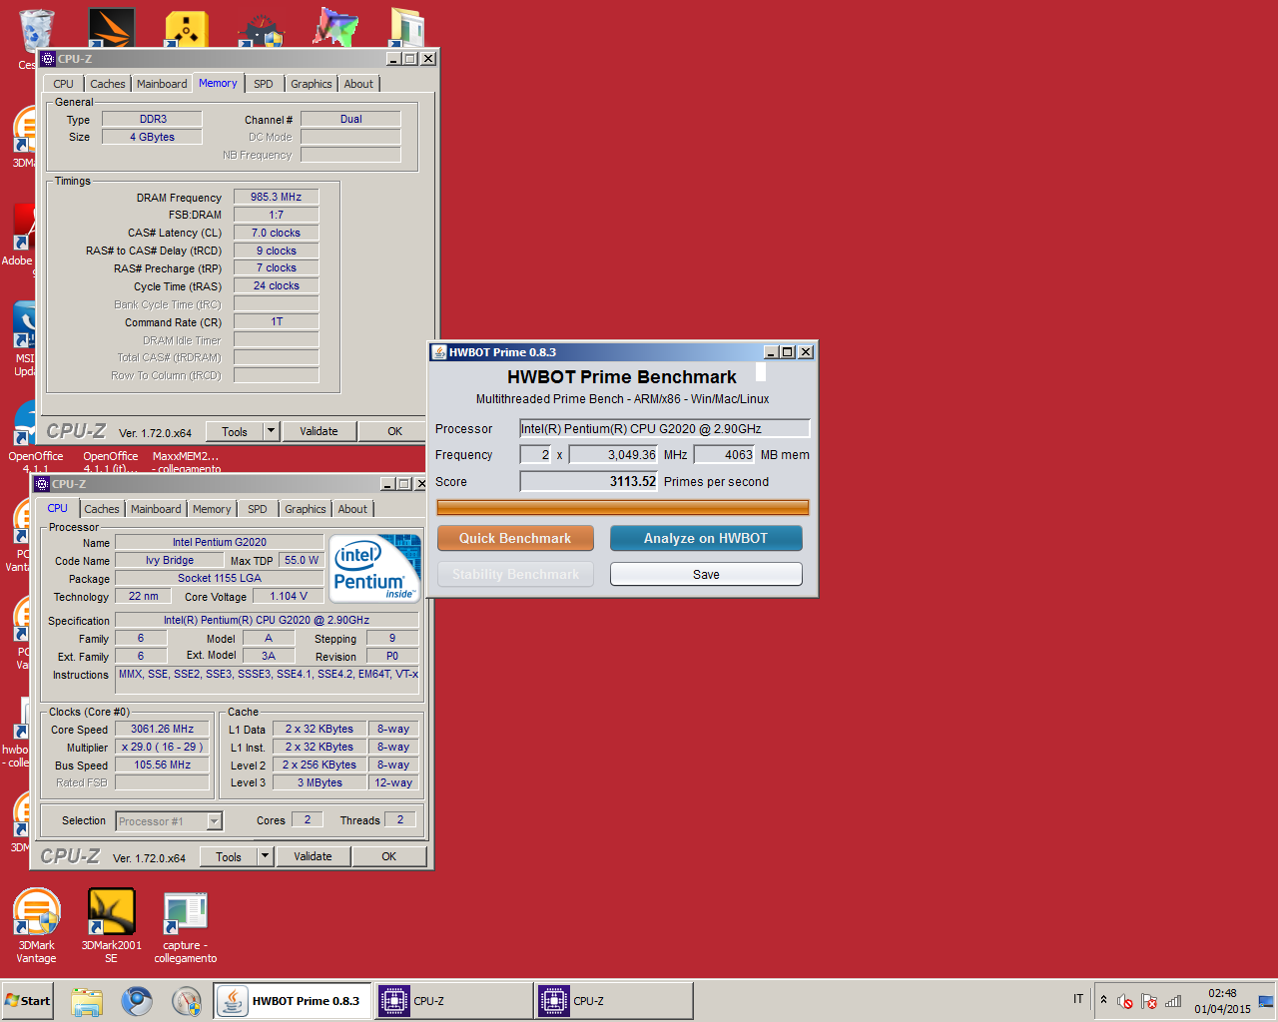Click Validate in lower CPU-Z window
Image resolution: width=1278 pixels, height=1022 pixels.
tap(313, 856)
